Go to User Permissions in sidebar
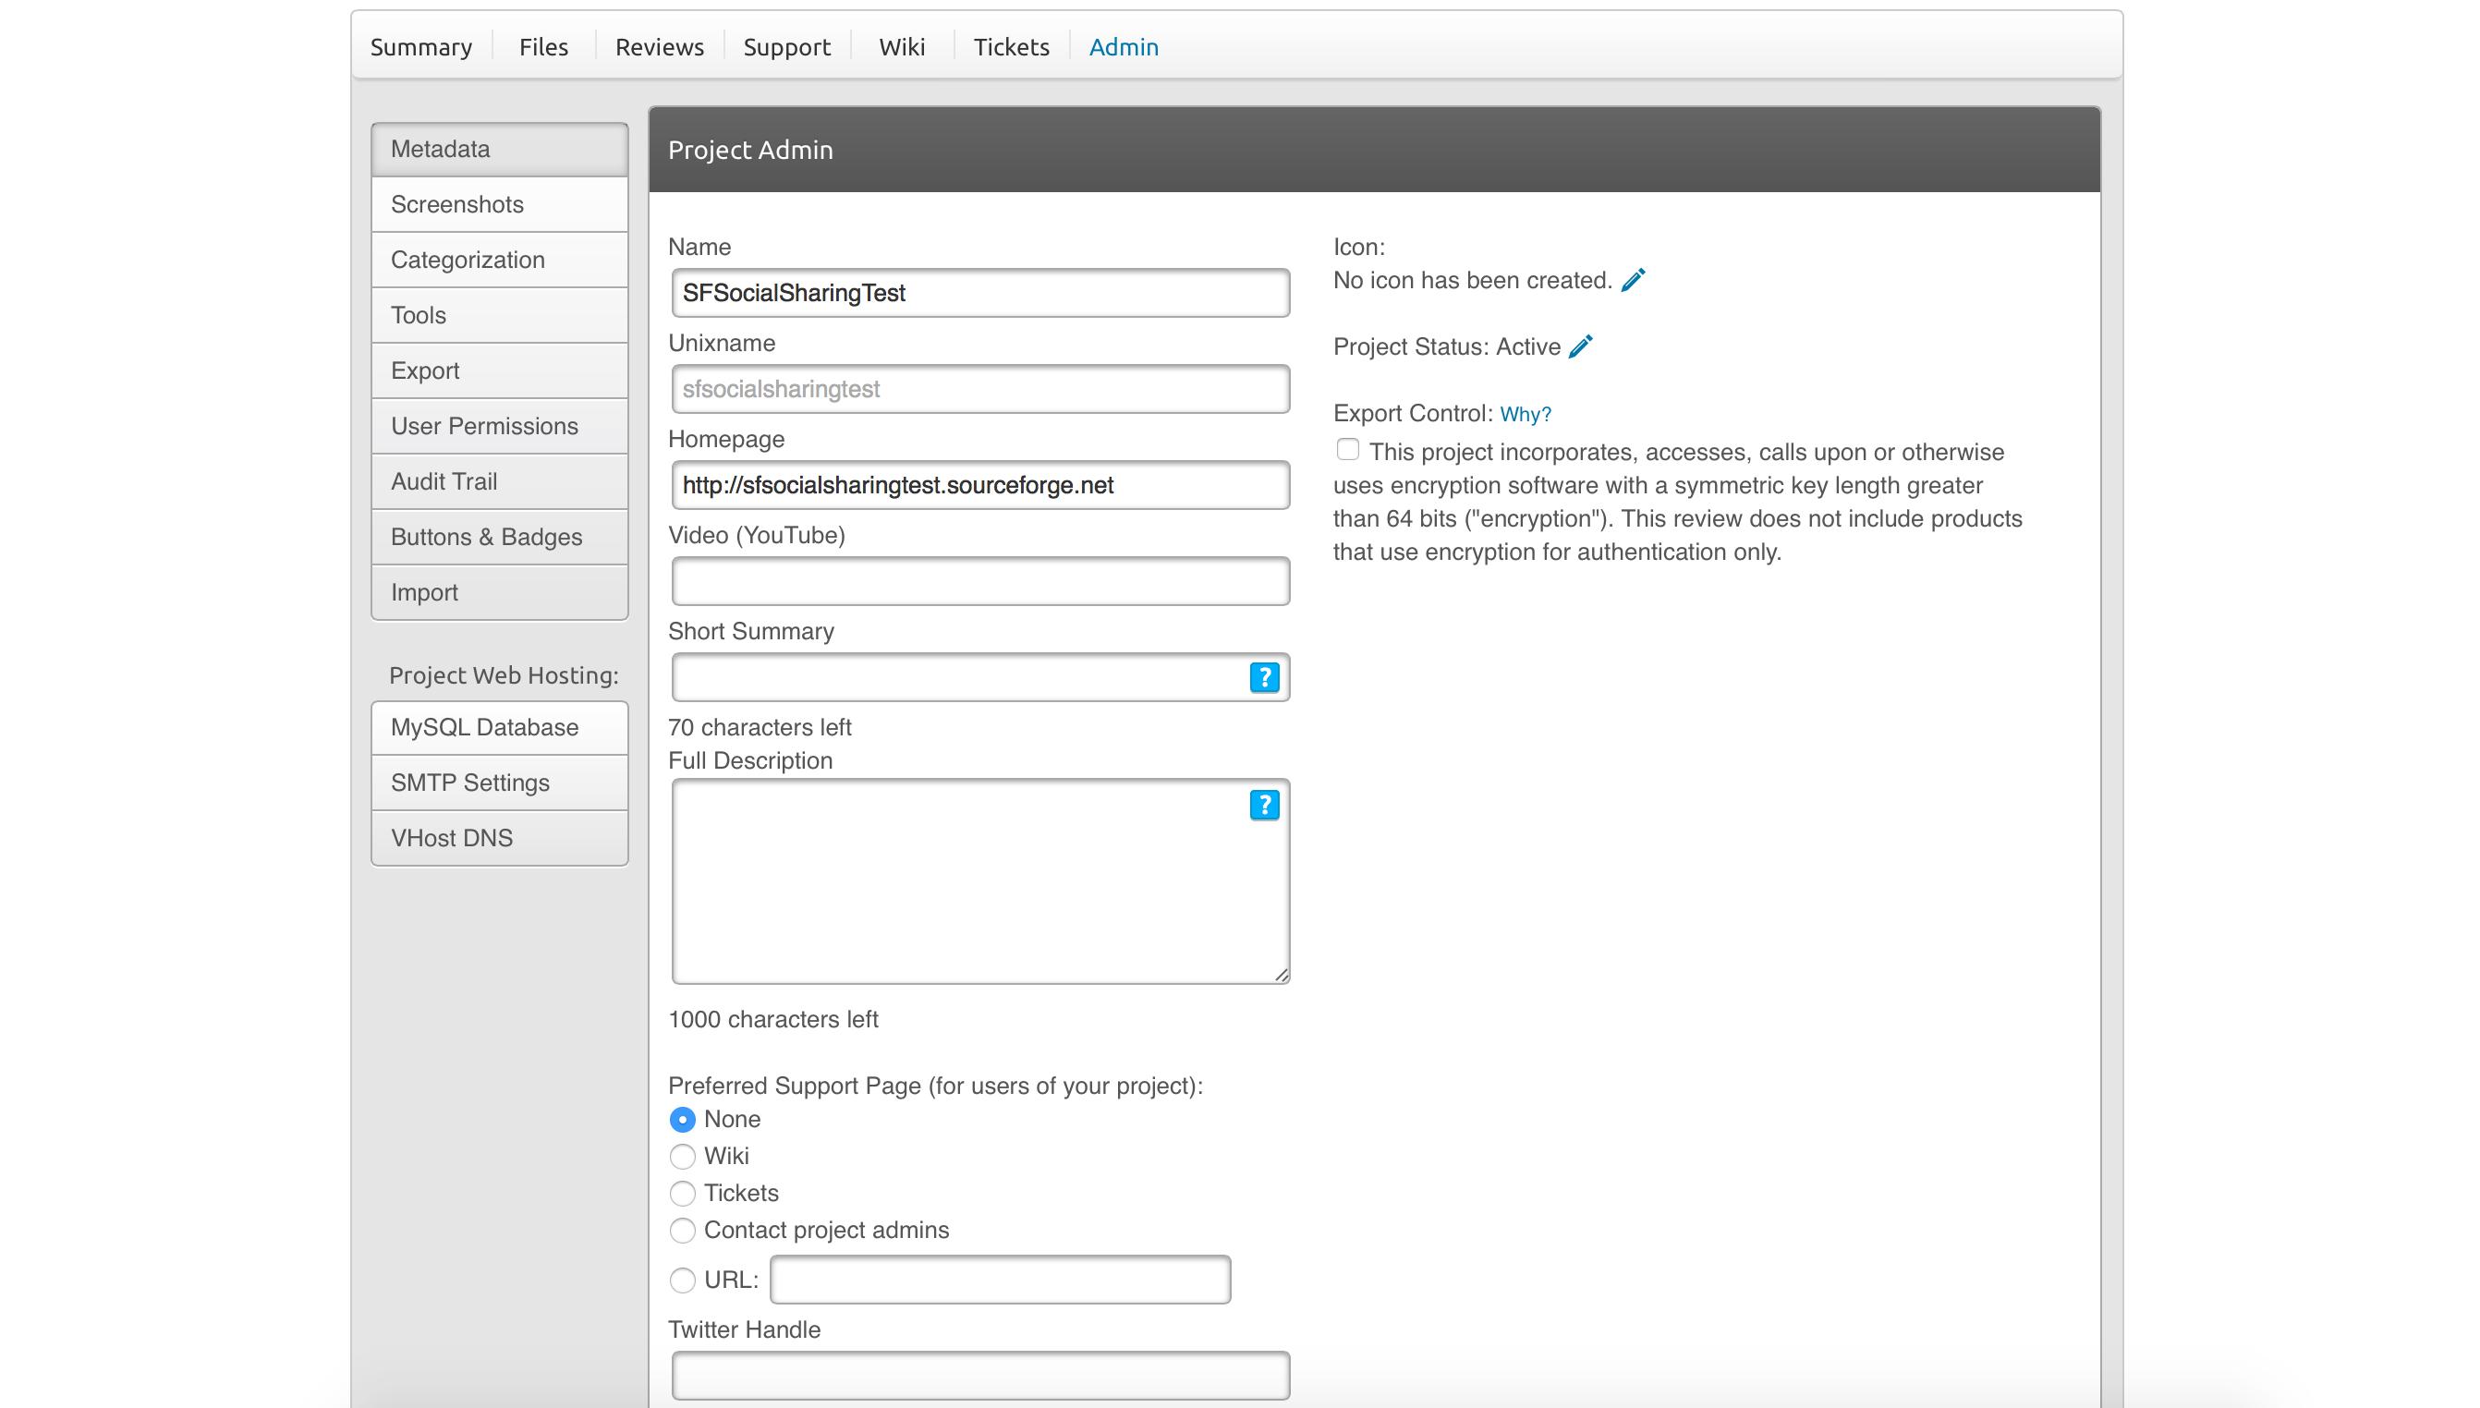The image size is (2480, 1408). pyautogui.click(x=499, y=426)
